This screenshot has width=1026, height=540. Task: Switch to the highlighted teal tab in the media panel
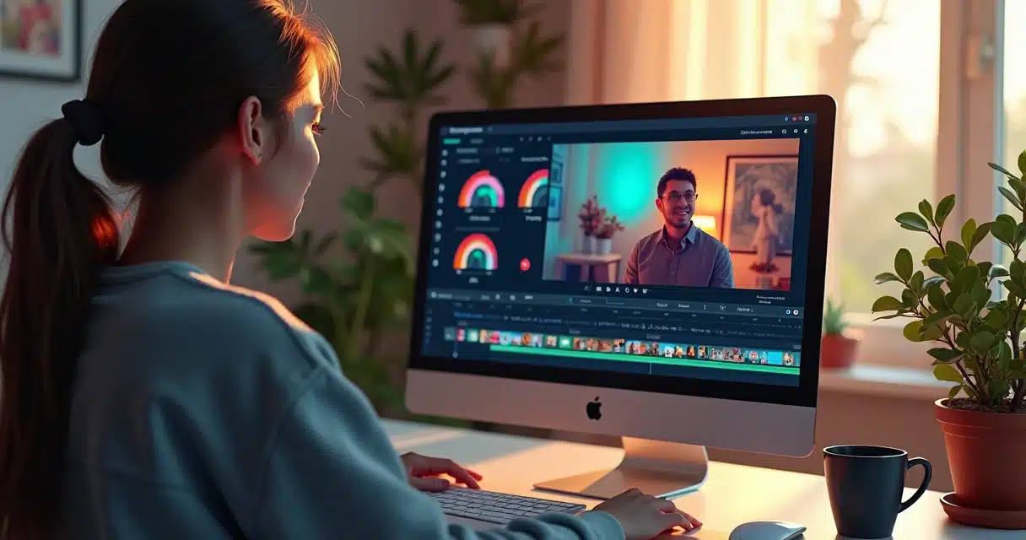[x=453, y=139]
